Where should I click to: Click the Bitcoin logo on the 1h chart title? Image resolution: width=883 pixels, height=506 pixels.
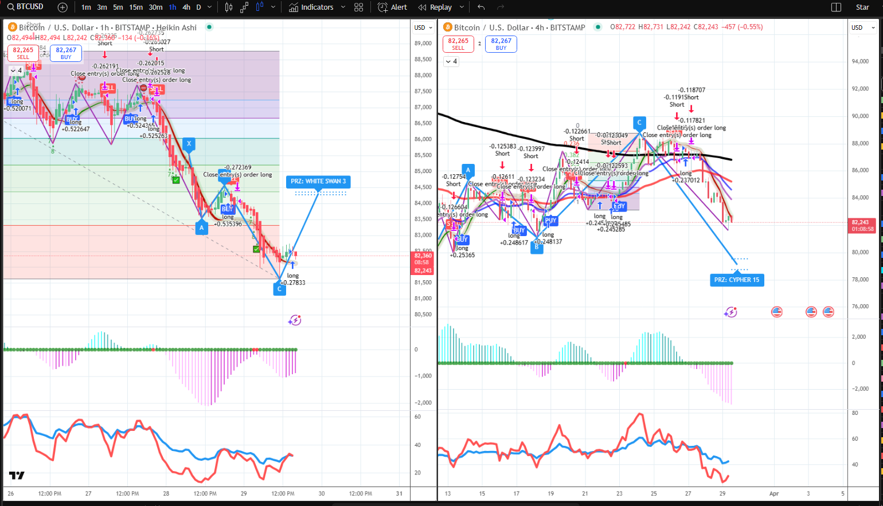(x=13, y=27)
